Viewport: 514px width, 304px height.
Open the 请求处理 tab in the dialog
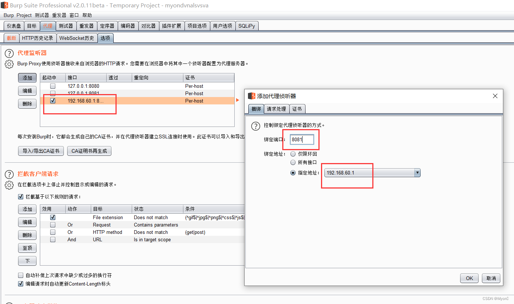click(277, 109)
